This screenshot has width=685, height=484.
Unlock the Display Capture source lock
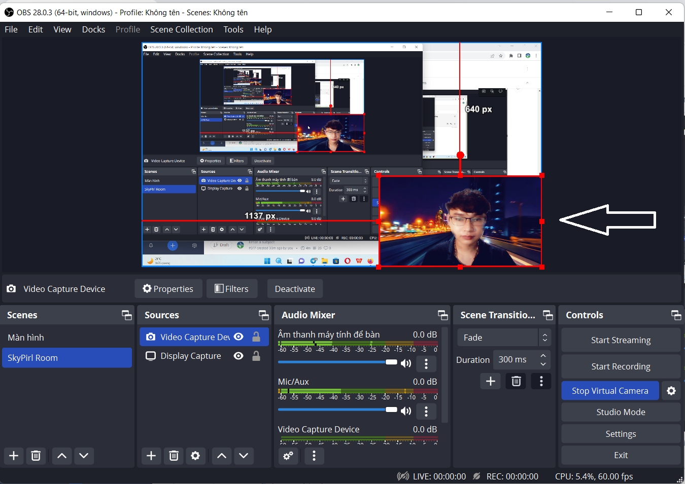(x=256, y=356)
